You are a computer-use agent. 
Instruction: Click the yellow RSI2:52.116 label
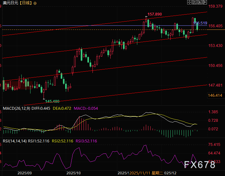click(63, 141)
